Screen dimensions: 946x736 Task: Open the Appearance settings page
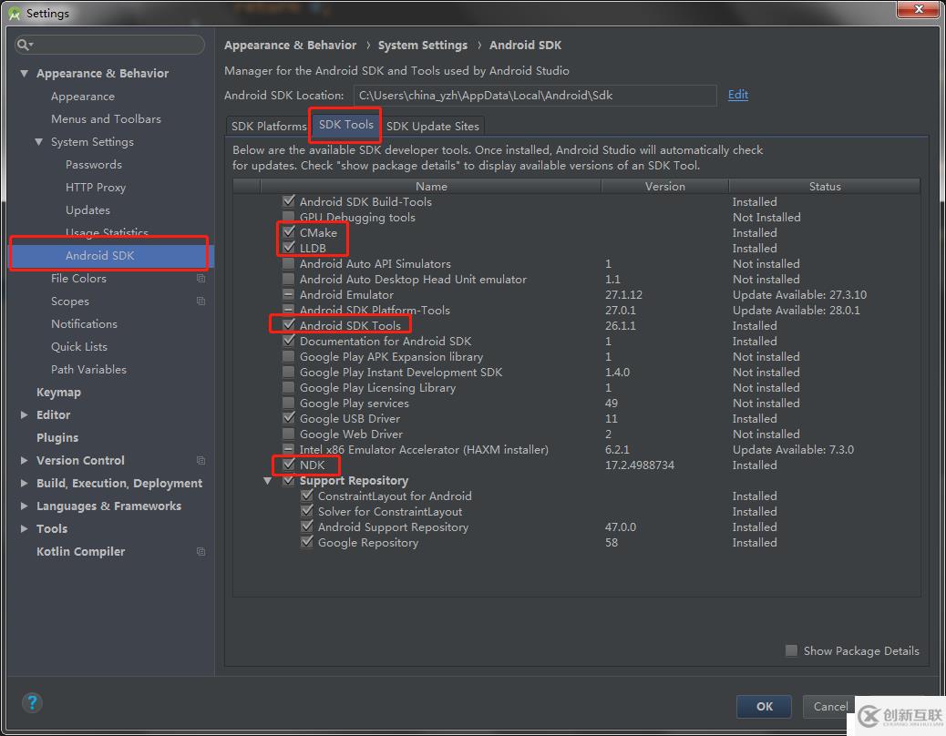tap(83, 97)
